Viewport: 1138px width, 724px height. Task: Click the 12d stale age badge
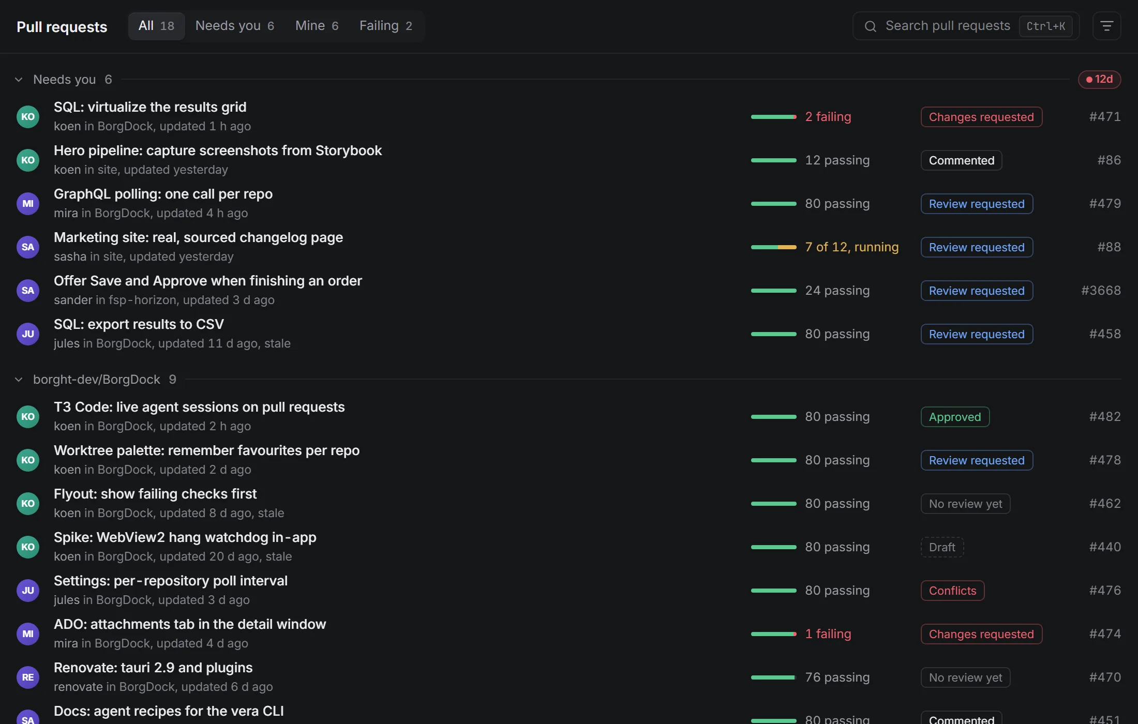pos(1099,79)
